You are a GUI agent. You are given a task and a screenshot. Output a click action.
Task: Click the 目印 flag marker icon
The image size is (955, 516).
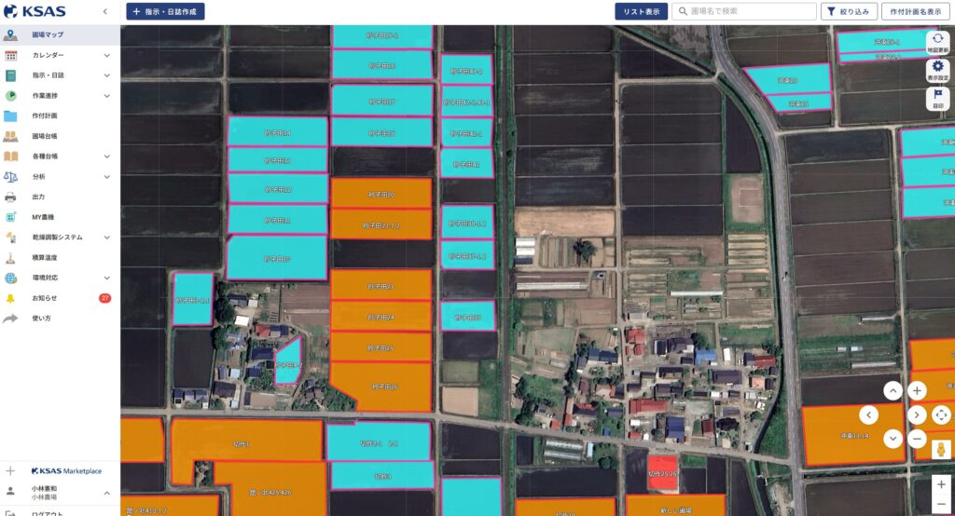coord(937,99)
